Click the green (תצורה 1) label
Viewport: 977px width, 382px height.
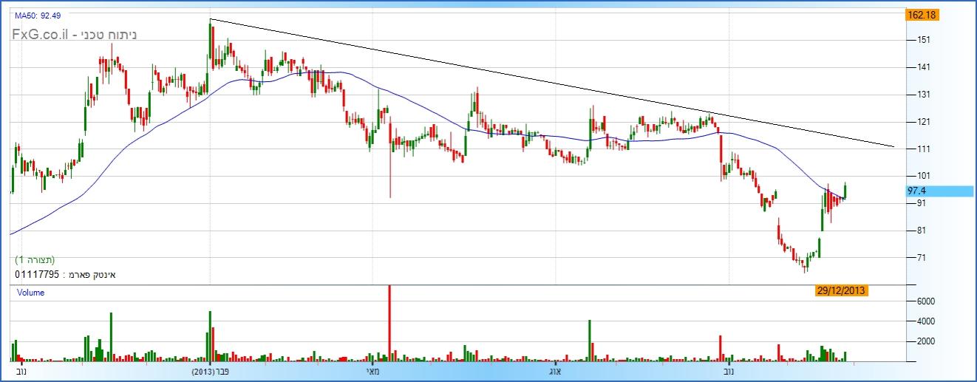pyautogui.click(x=35, y=260)
